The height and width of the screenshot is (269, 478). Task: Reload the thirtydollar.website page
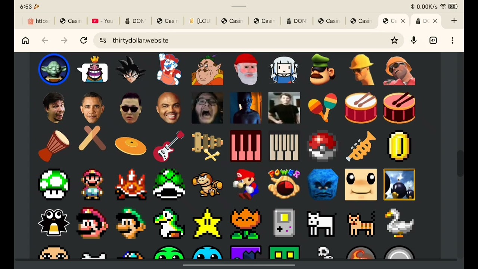(x=84, y=40)
